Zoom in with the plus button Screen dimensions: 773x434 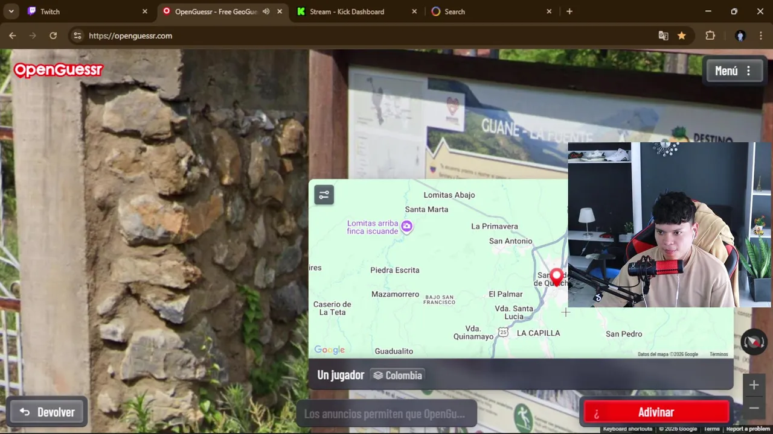pyautogui.click(x=754, y=385)
